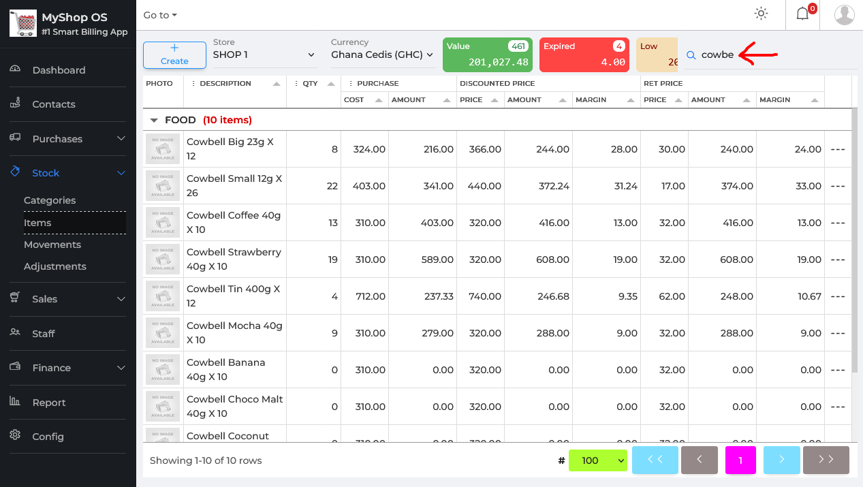Click the MyShop OS cart logo
The width and height of the screenshot is (863, 487).
pyautogui.click(x=22, y=23)
